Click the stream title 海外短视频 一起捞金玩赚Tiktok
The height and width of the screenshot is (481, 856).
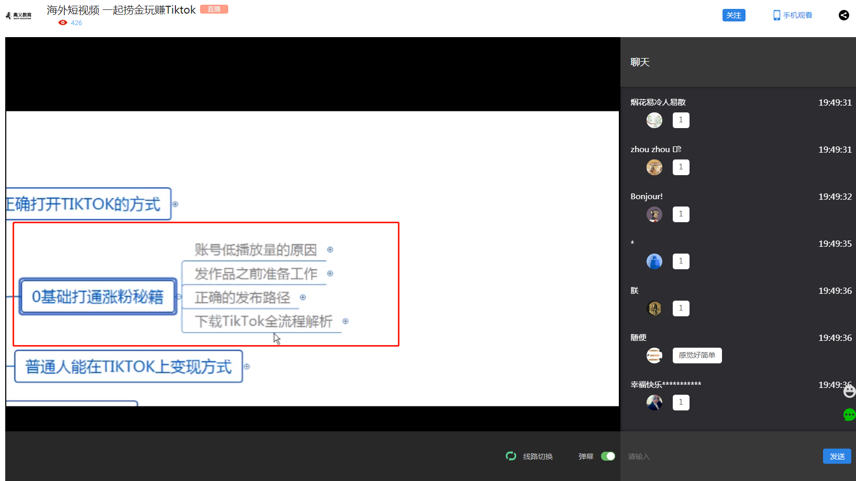(121, 10)
